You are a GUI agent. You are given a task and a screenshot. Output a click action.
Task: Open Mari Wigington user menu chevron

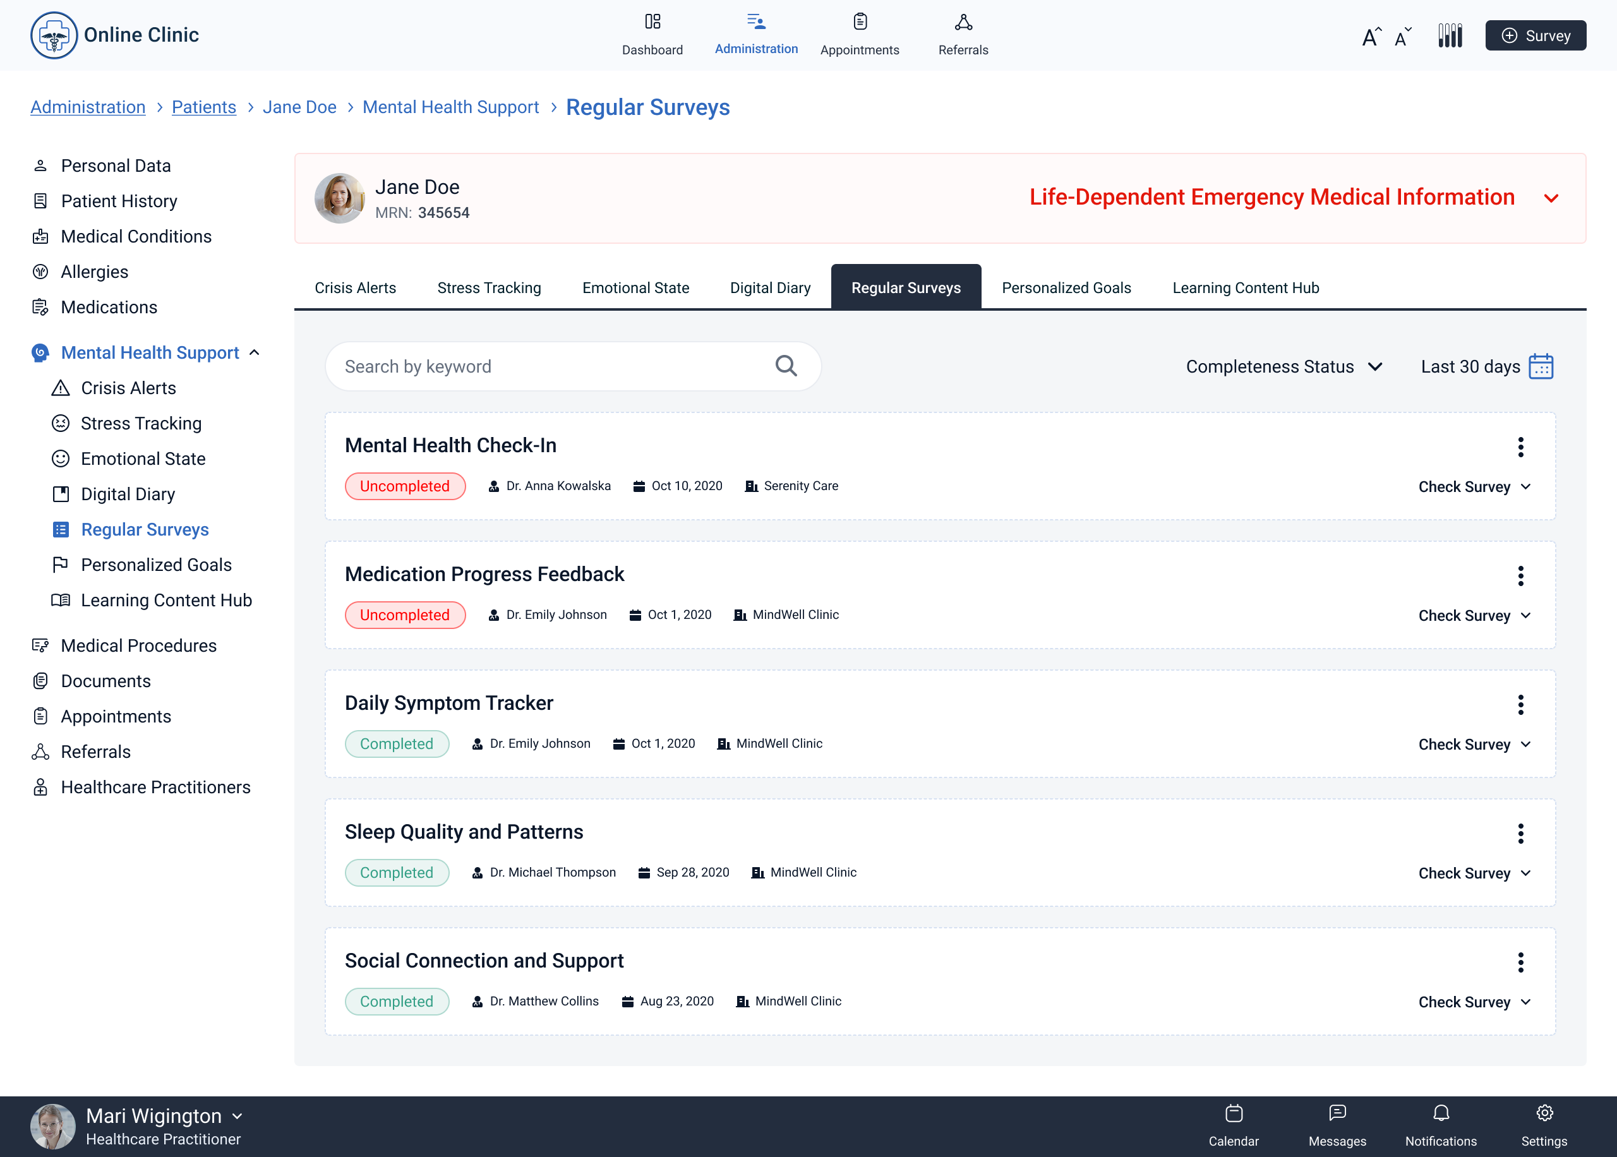[x=237, y=1116]
